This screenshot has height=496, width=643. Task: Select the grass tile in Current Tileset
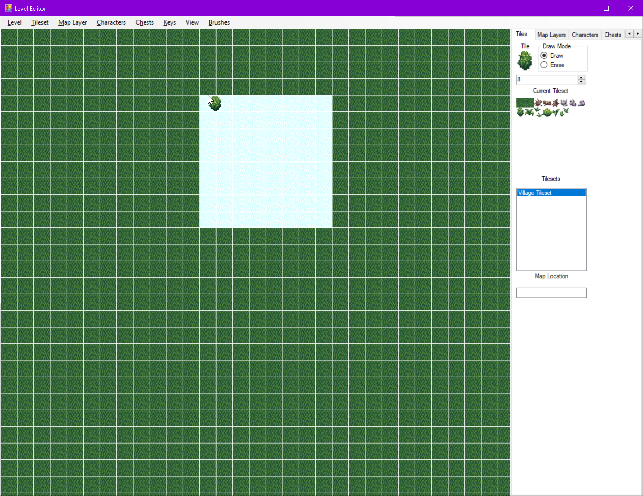pos(524,103)
